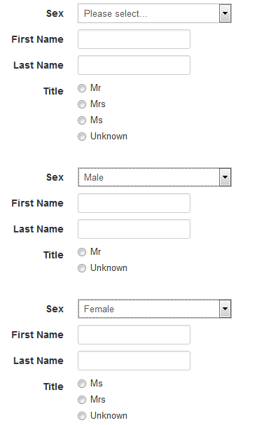The image size is (257, 425).
Task: Choose Ms radio in the first form
Action: click(x=82, y=120)
